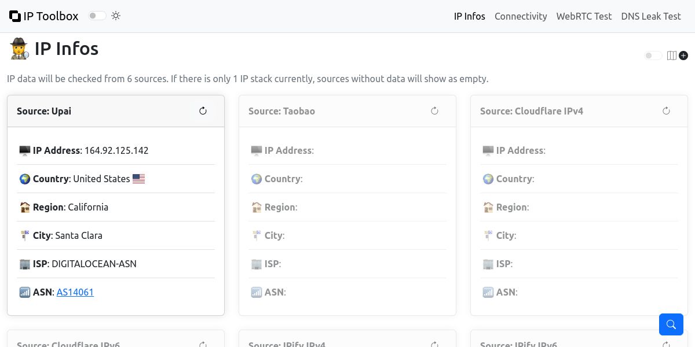Refresh the Taobao source card

(434, 111)
